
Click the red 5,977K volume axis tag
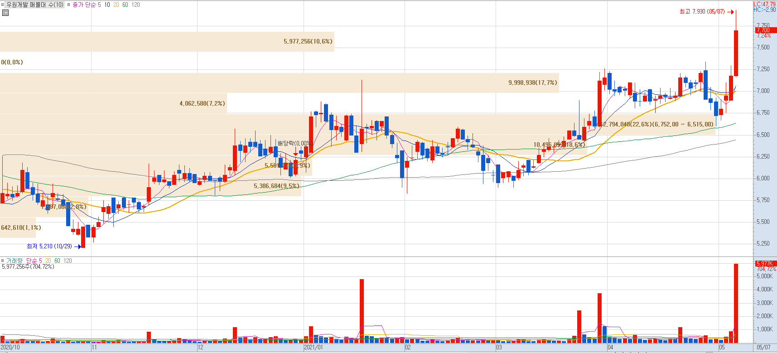pyautogui.click(x=766, y=263)
